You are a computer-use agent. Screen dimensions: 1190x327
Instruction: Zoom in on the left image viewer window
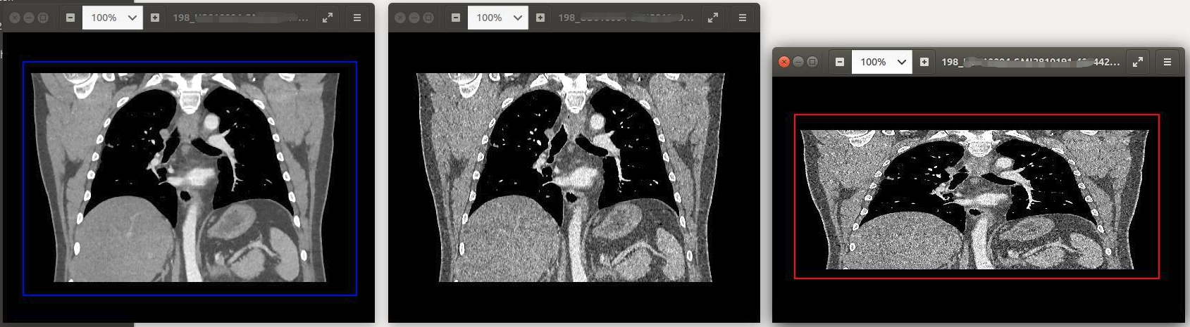pos(155,18)
